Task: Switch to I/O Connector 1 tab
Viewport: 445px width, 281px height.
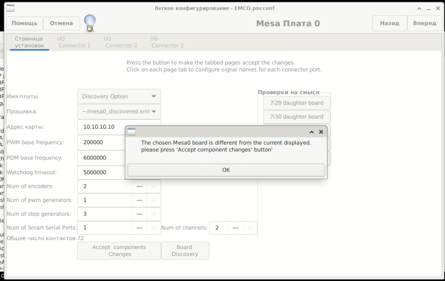Action: [74, 42]
